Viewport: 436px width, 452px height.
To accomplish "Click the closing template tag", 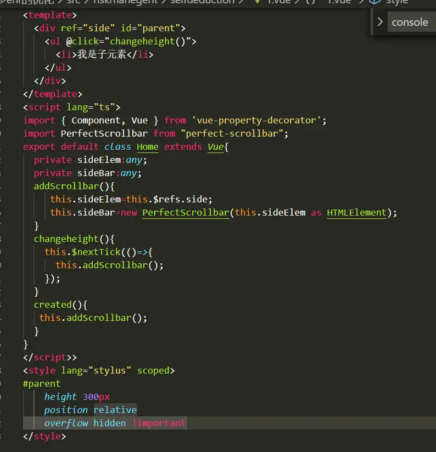I will click(53, 94).
